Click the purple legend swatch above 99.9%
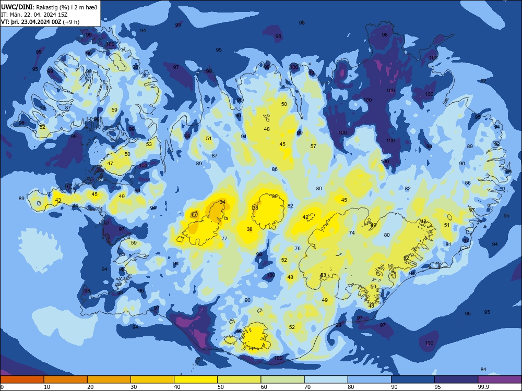This screenshot has width=522, height=391. [500, 380]
